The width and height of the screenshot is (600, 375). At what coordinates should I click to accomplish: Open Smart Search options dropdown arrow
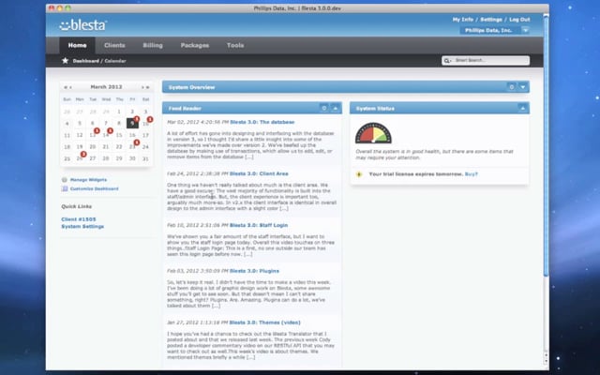[x=451, y=61]
